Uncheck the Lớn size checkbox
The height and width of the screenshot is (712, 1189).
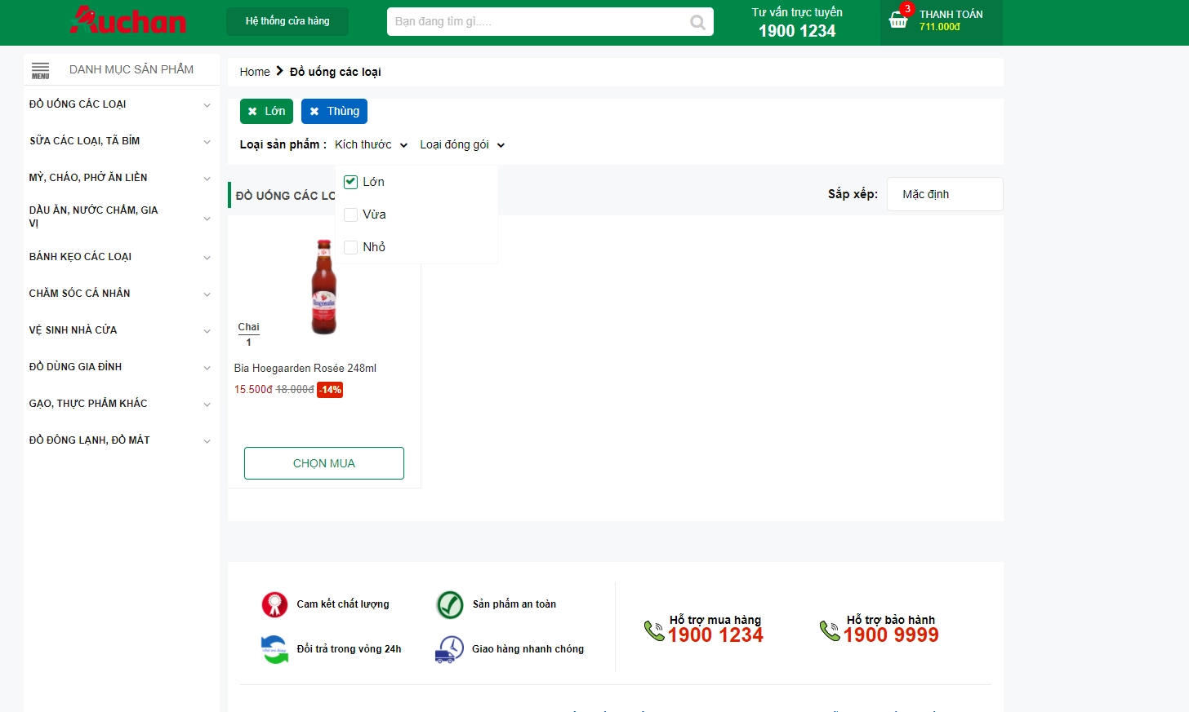pyautogui.click(x=351, y=182)
